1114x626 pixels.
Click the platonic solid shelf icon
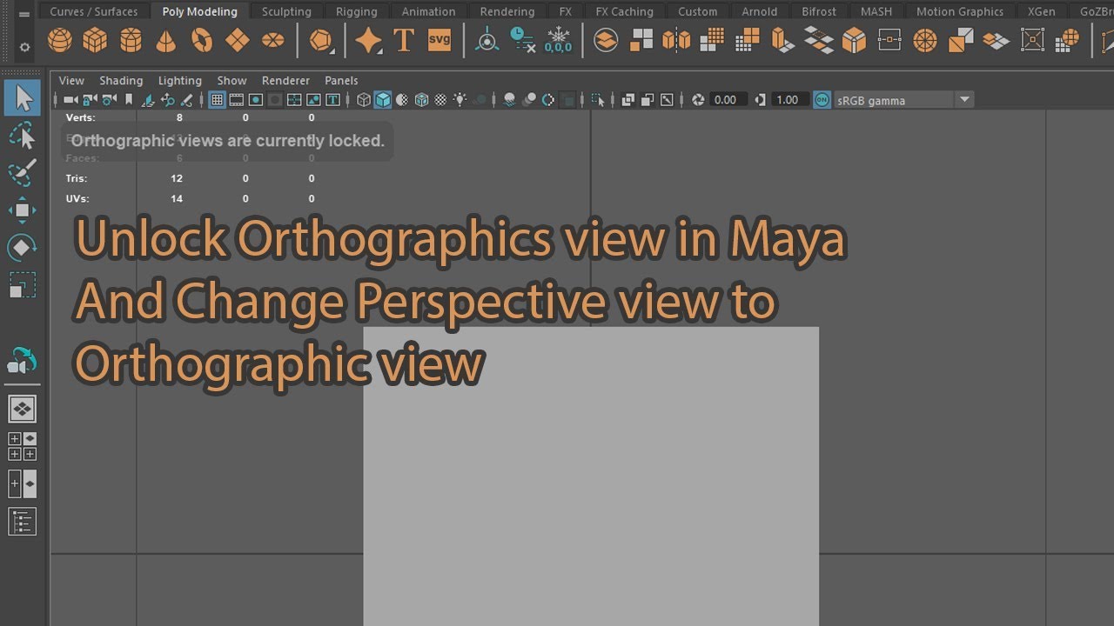321,40
